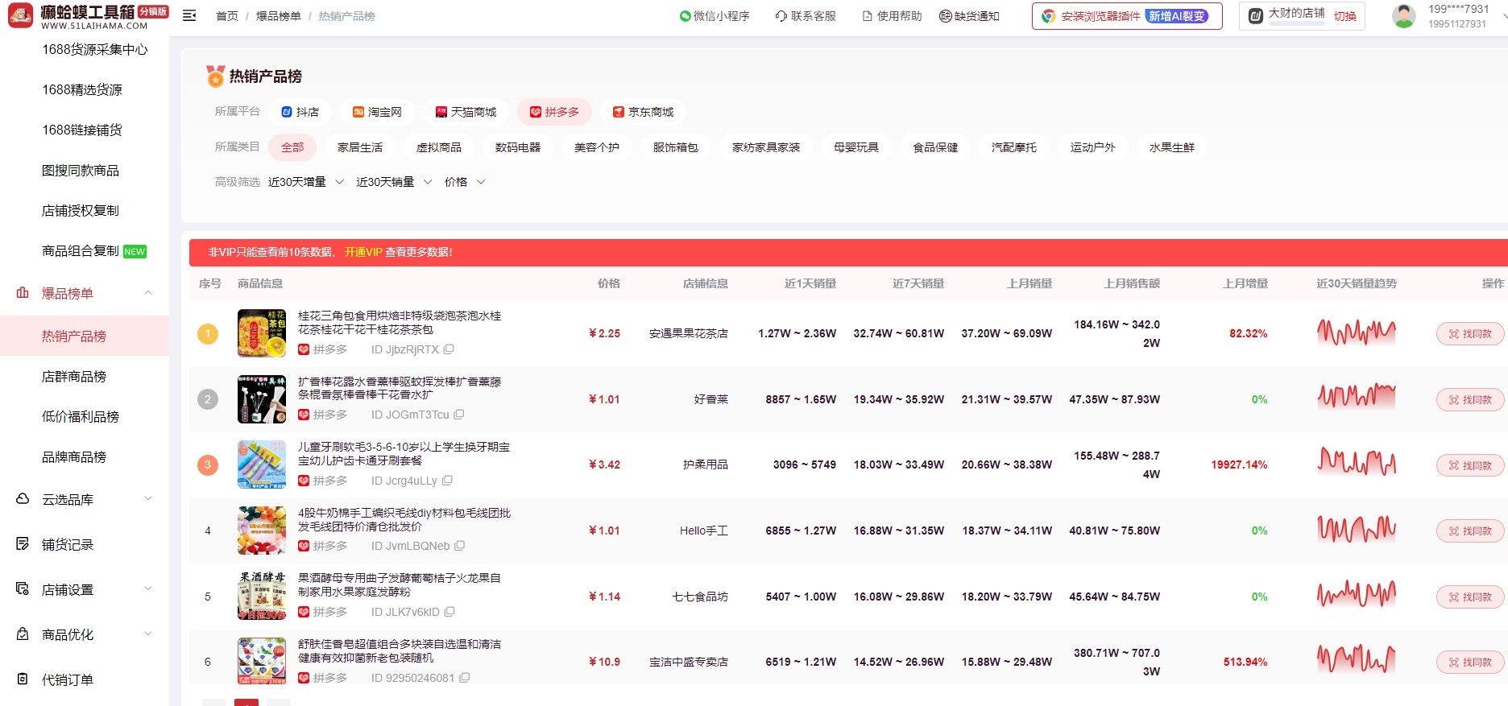Select the 抖店 platform filter
1508x706 pixels.
[x=300, y=112]
